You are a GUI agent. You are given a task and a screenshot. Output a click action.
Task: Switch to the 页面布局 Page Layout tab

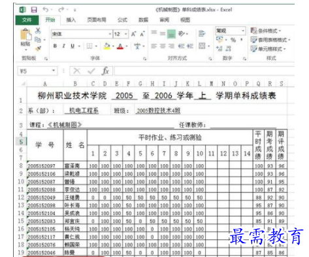click(x=97, y=20)
